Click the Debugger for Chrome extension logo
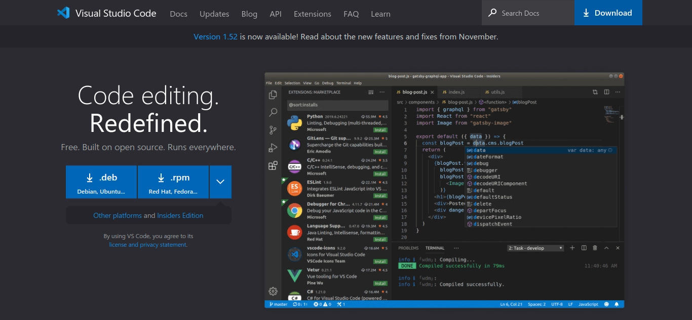The width and height of the screenshot is (692, 320). (x=295, y=210)
